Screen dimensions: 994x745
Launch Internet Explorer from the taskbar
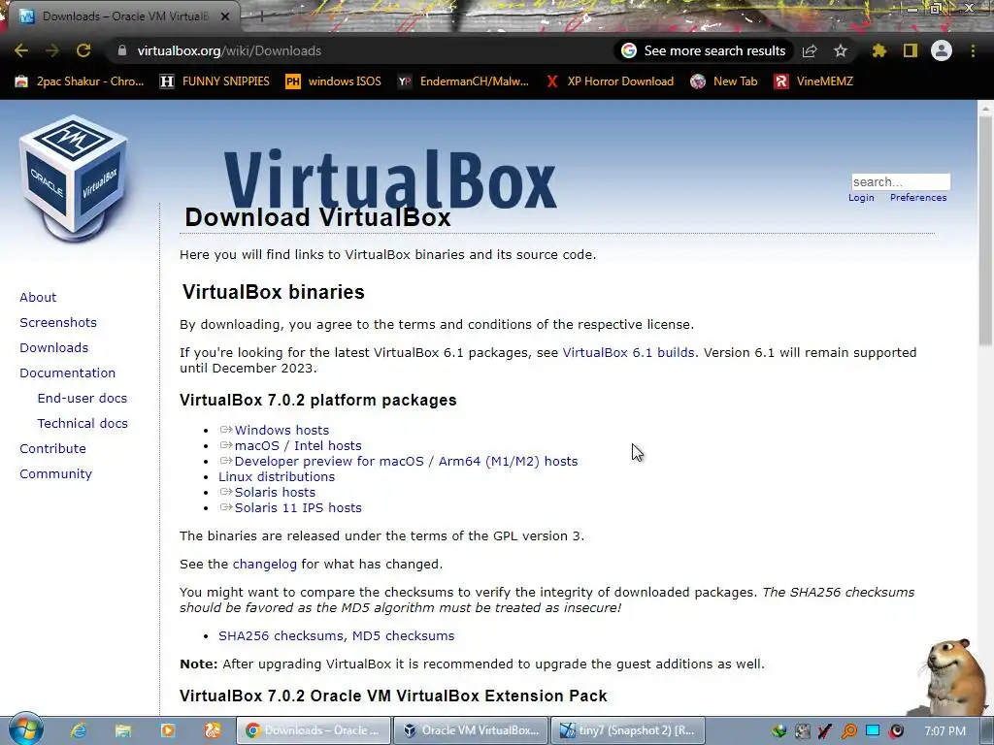coord(79,730)
